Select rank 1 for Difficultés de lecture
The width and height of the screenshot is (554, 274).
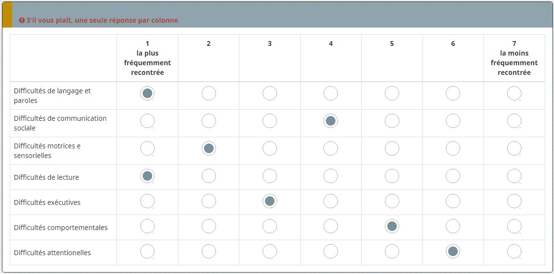[x=147, y=176]
